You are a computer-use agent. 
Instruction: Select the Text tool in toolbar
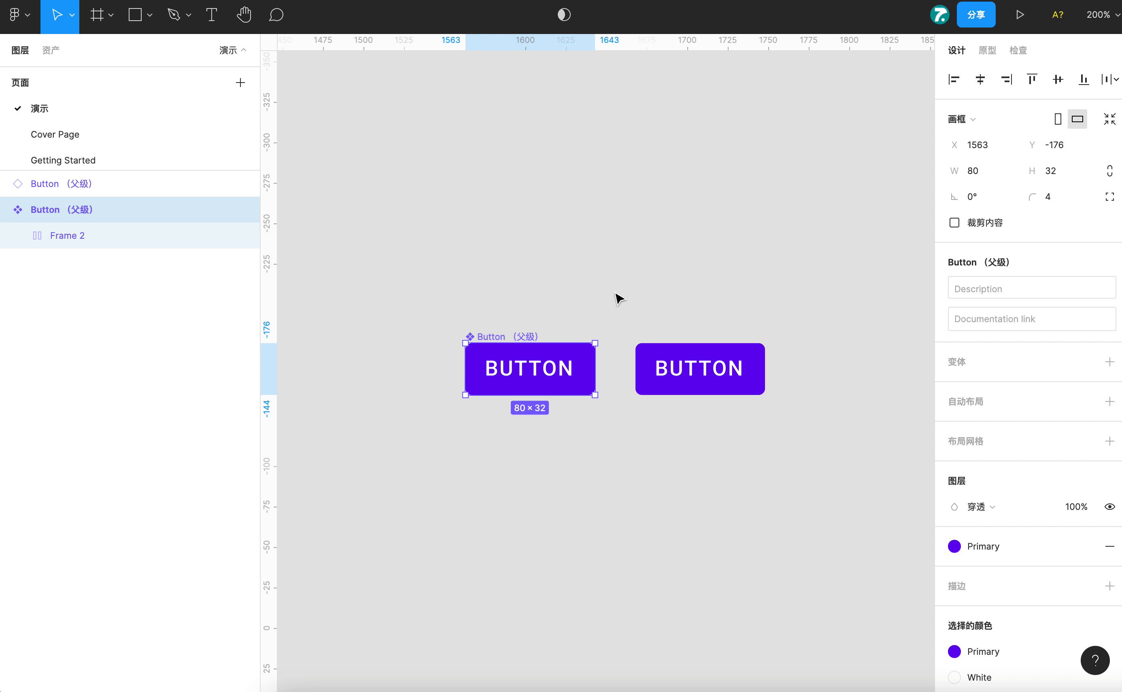pyautogui.click(x=211, y=15)
